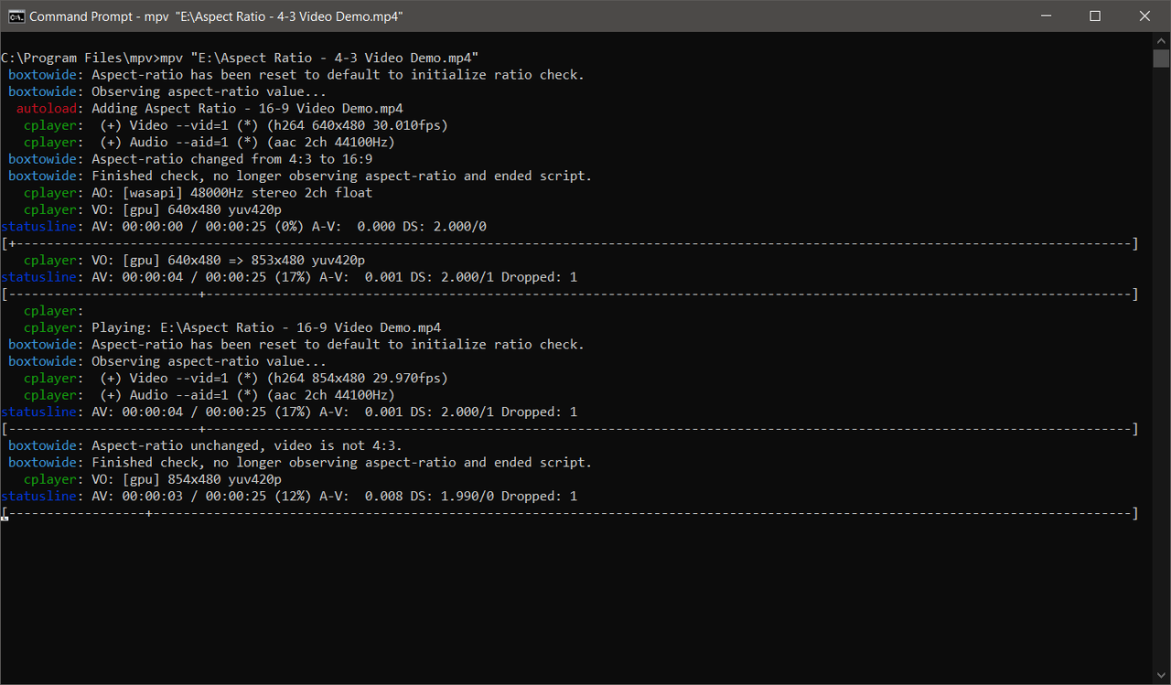Click the autoload line adding 16-9 Video Demo

point(229,108)
